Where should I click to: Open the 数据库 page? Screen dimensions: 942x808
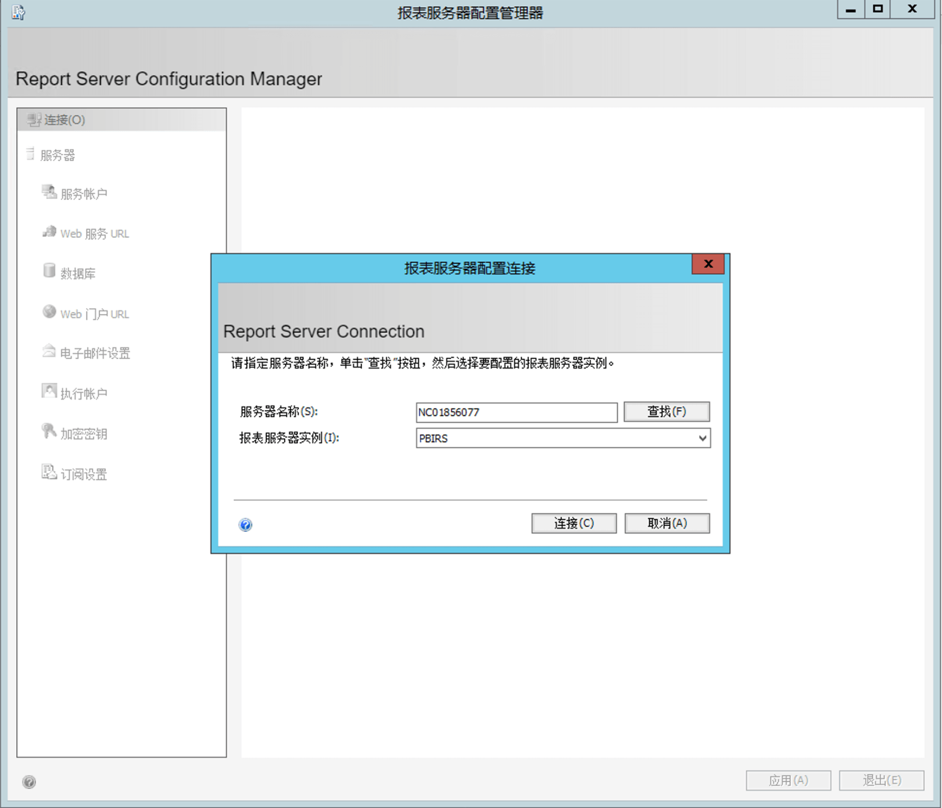(78, 274)
